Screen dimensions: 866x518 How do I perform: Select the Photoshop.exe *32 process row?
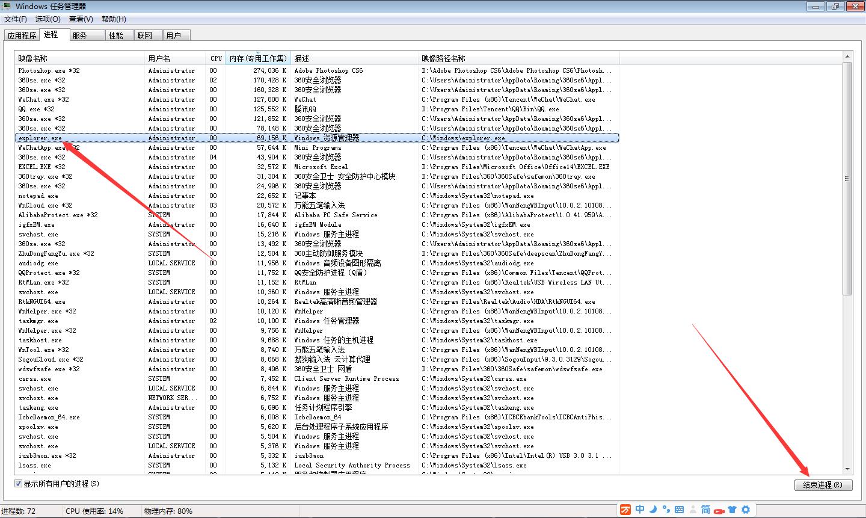[317, 70]
